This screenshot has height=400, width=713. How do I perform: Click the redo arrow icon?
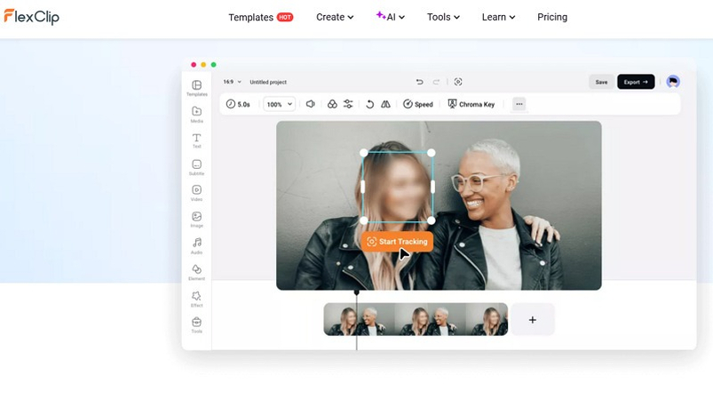[436, 82]
